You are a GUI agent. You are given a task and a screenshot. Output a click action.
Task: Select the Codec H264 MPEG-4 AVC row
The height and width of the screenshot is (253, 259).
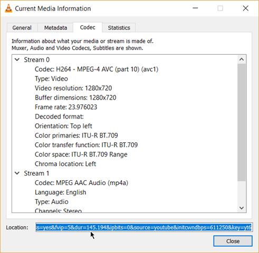(x=97, y=69)
